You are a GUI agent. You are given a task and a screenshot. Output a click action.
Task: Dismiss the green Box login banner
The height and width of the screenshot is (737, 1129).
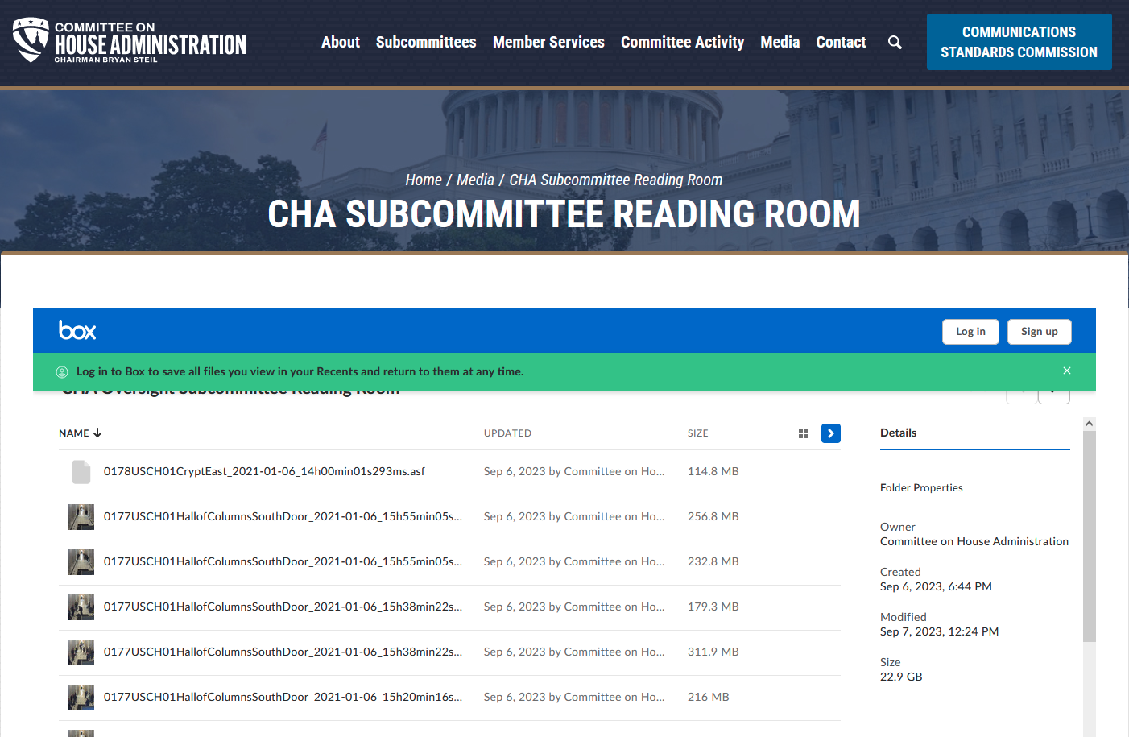coord(1067,371)
